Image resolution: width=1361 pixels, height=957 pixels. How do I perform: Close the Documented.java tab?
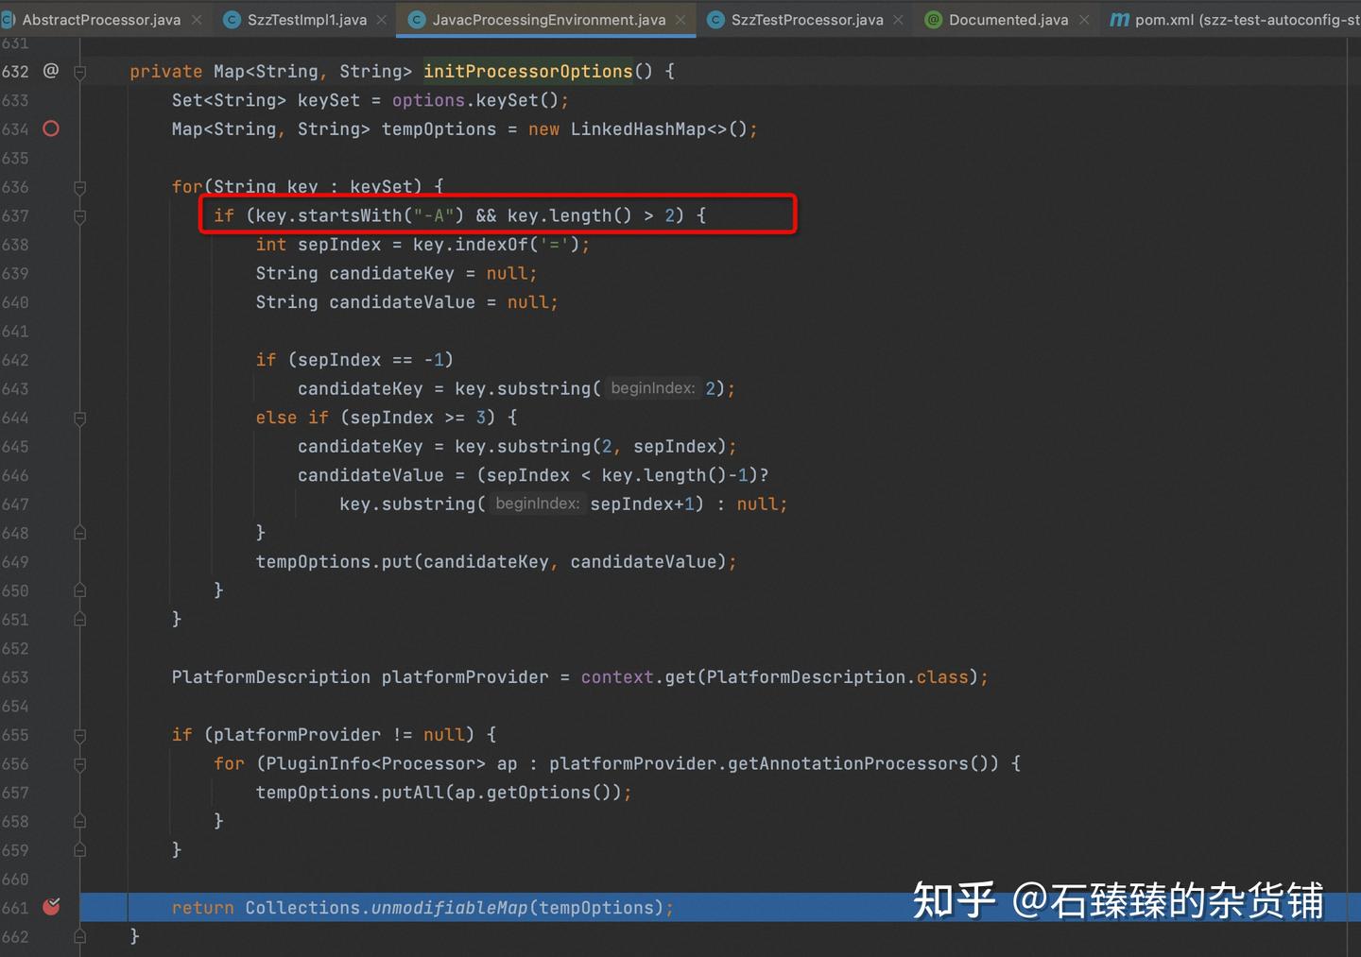click(x=1082, y=19)
